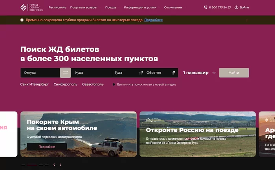
Task: Click the Откуда departure input field
Action: point(40,73)
